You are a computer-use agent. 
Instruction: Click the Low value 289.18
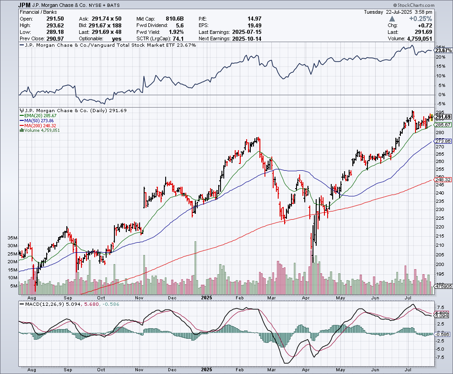(55, 32)
